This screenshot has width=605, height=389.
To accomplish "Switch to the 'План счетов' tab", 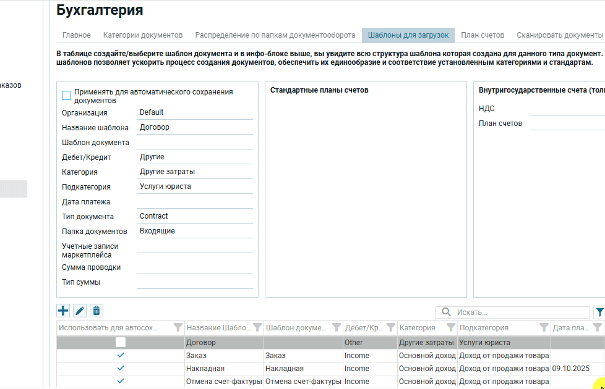I will click(483, 35).
